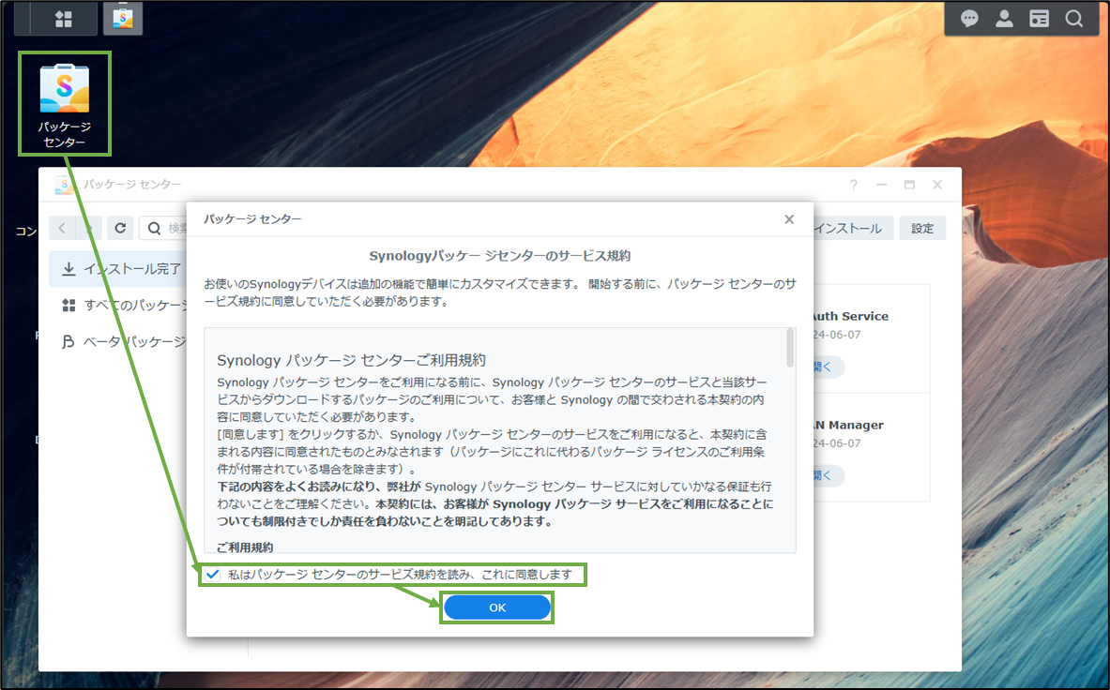
Task: Click the Synologyパッケージセンターのサービス規約 dialog title
Action: (x=500, y=256)
